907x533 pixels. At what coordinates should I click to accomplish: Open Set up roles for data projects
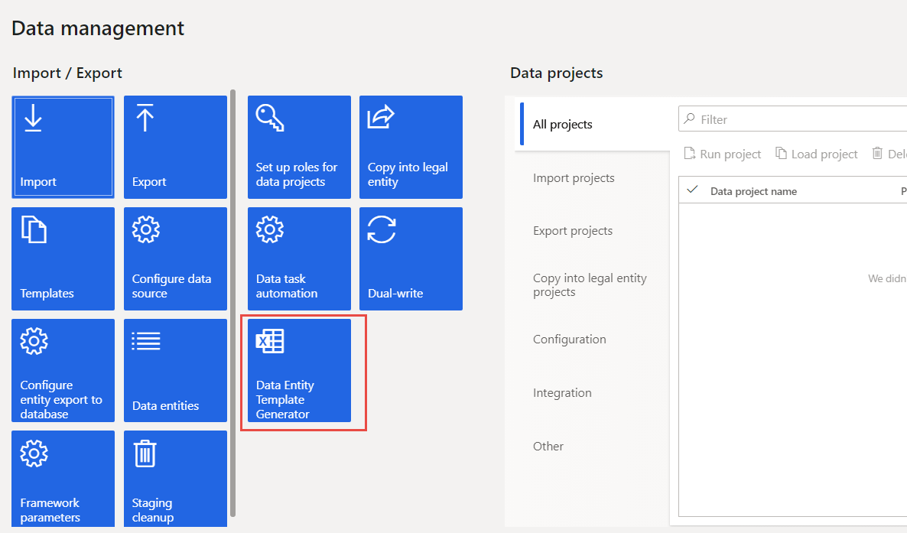pyautogui.click(x=299, y=147)
